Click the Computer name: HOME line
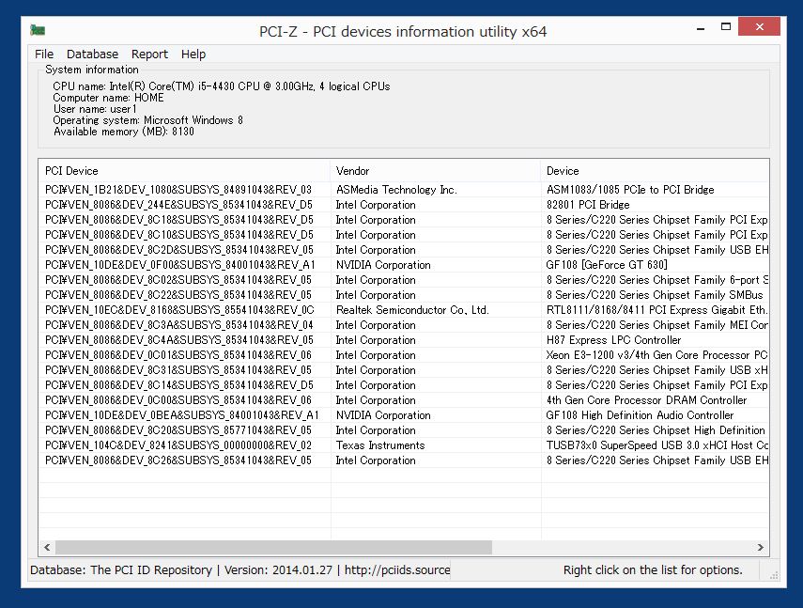The width and height of the screenshot is (803, 608). [108, 98]
